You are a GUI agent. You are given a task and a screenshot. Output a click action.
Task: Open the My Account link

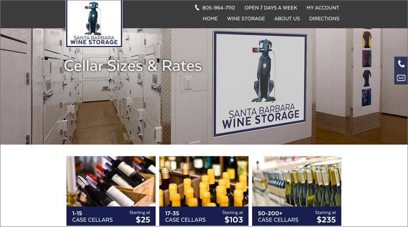(x=323, y=8)
